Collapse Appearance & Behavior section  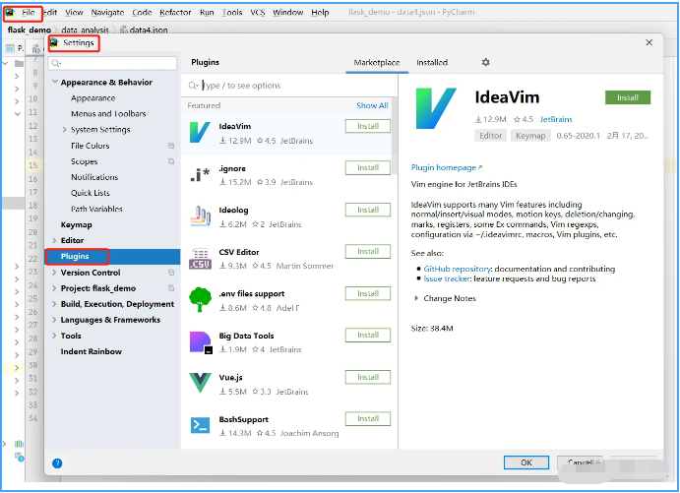point(55,82)
